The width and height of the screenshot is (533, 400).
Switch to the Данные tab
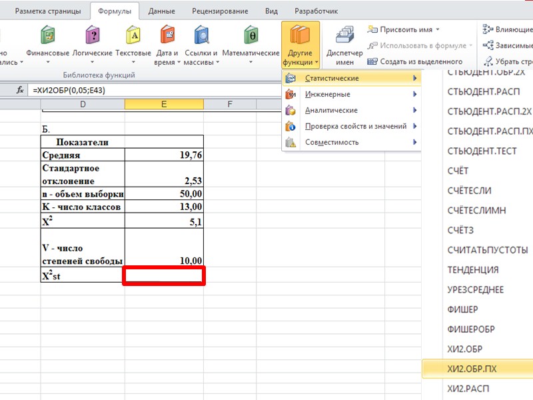[x=162, y=11]
